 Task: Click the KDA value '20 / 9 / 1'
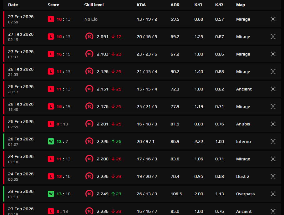point(146,141)
